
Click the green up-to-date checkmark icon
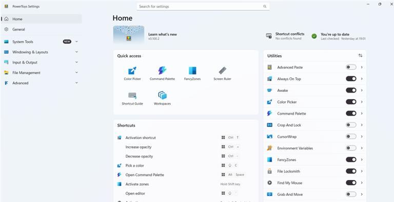[314, 36]
